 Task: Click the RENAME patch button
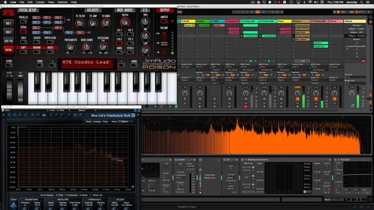[x=37, y=51]
